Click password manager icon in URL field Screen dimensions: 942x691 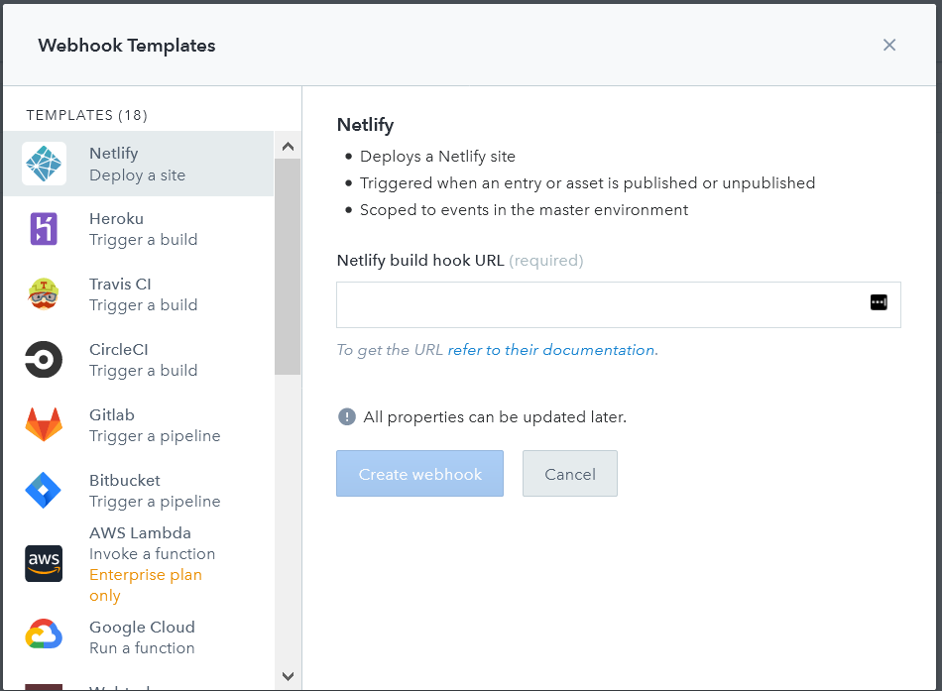(x=879, y=302)
